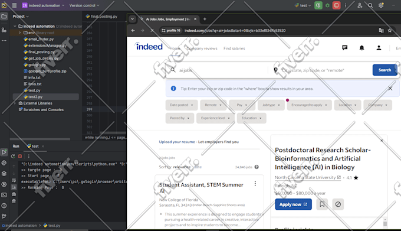This screenshot has height=231, width=401.
Task: Open the Pay filter dropdown
Action: pyautogui.click(x=242, y=105)
